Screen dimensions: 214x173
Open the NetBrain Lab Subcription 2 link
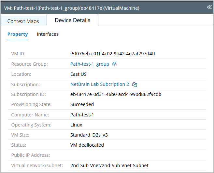100,84
